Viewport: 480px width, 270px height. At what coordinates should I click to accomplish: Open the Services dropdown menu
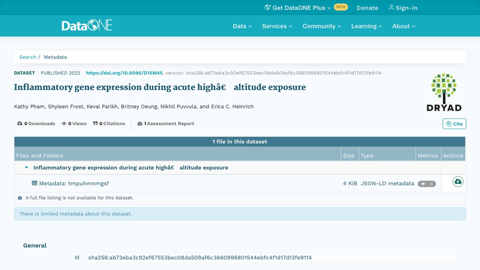(277, 26)
